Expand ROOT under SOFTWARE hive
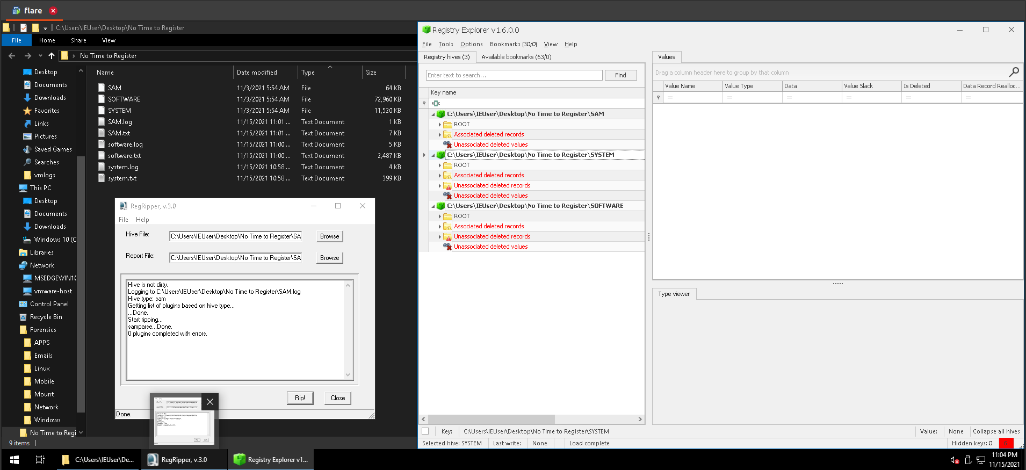The height and width of the screenshot is (470, 1026). [439, 216]
